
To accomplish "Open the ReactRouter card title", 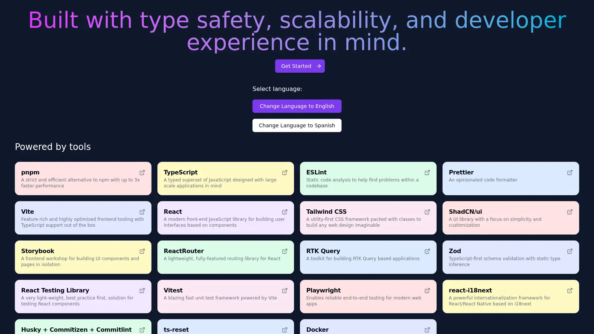I will (x=184, y=251).
